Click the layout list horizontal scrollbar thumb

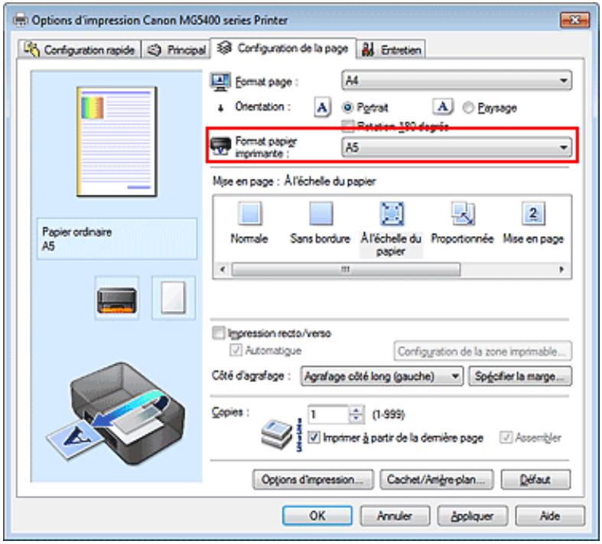coord(346,269)
